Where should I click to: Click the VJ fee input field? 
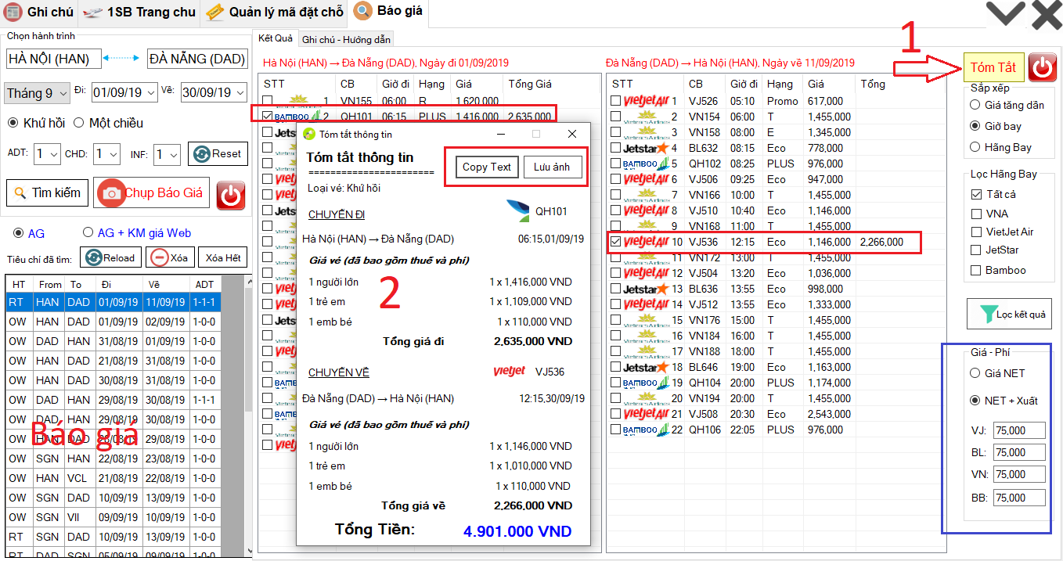1019,430
